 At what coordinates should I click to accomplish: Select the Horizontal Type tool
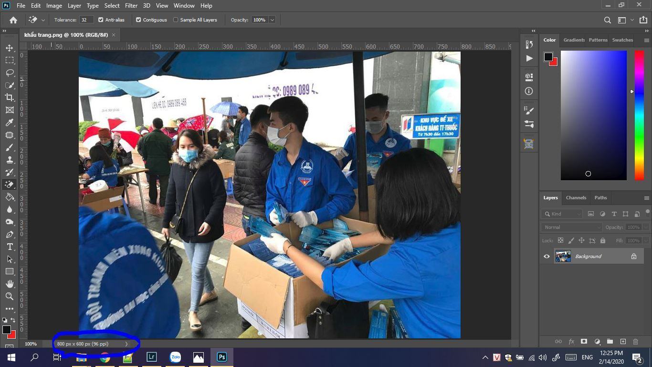point(10,247)
